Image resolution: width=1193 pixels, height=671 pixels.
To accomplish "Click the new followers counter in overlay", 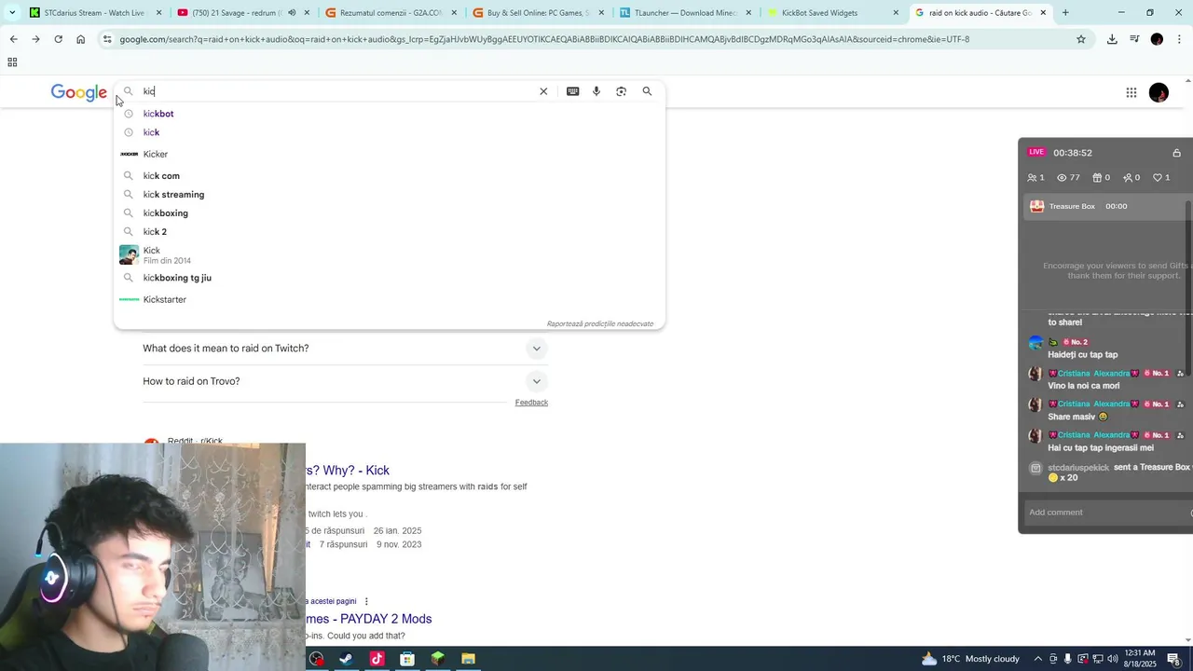I will click(1131, 178).
